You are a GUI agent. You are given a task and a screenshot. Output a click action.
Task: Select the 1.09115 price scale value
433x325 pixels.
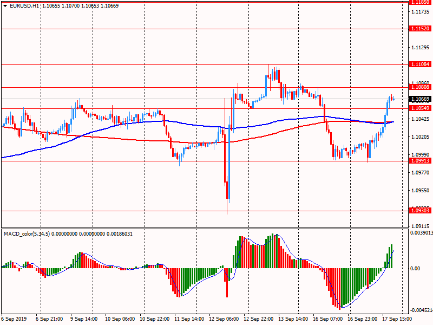pyautogui.click(x=421, y=226)
